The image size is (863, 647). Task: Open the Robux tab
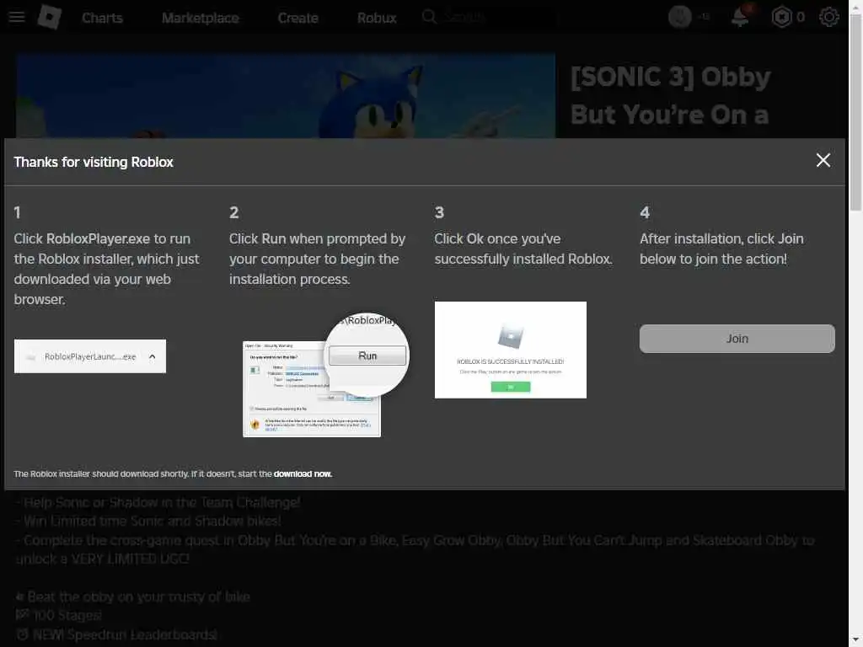point(377,19)
